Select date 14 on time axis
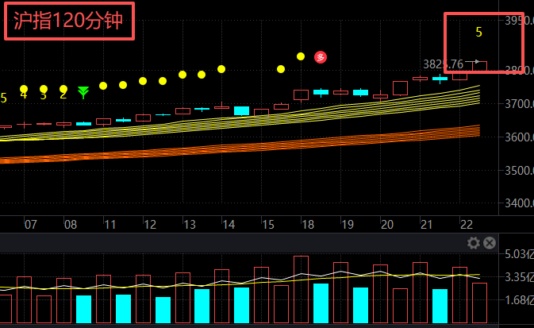This screenshot has height=328, width=534. (229, 225)
